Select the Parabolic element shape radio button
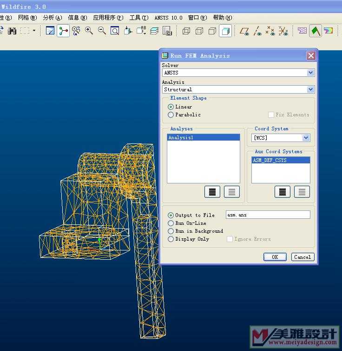342x351 pixels. click(171, 115)
